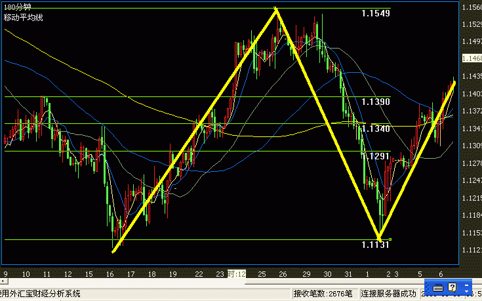The image size is (482, 301).
Task: Click the horizontal scrollbar left arrow
Action: pyautogui.click(x=3, y=281)
